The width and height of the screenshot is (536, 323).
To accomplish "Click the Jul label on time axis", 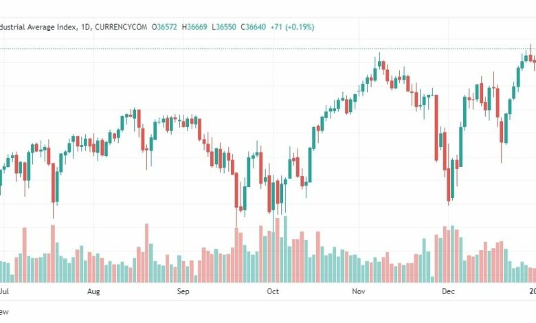I will (4, 291).
